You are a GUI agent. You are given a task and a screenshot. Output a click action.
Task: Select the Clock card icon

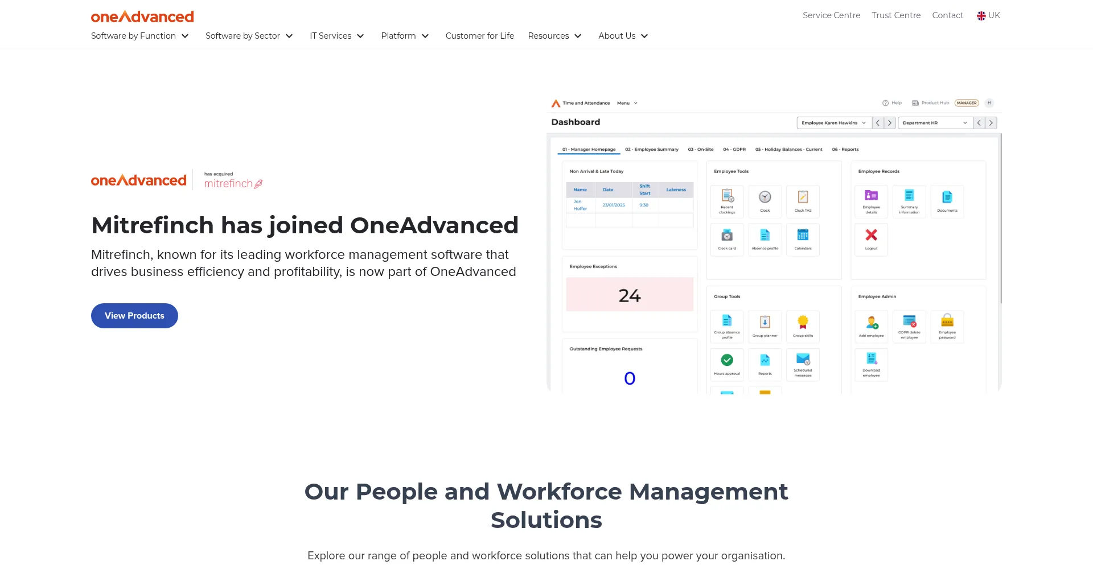click(727, 240)
